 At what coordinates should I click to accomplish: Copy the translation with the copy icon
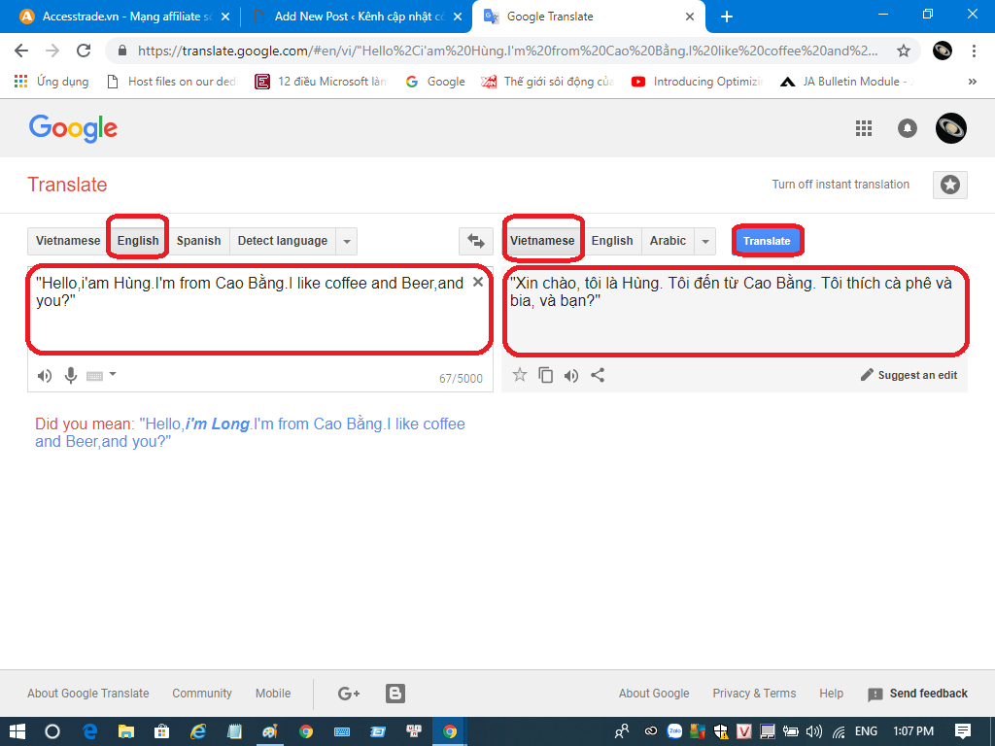[x=546, y=375]
